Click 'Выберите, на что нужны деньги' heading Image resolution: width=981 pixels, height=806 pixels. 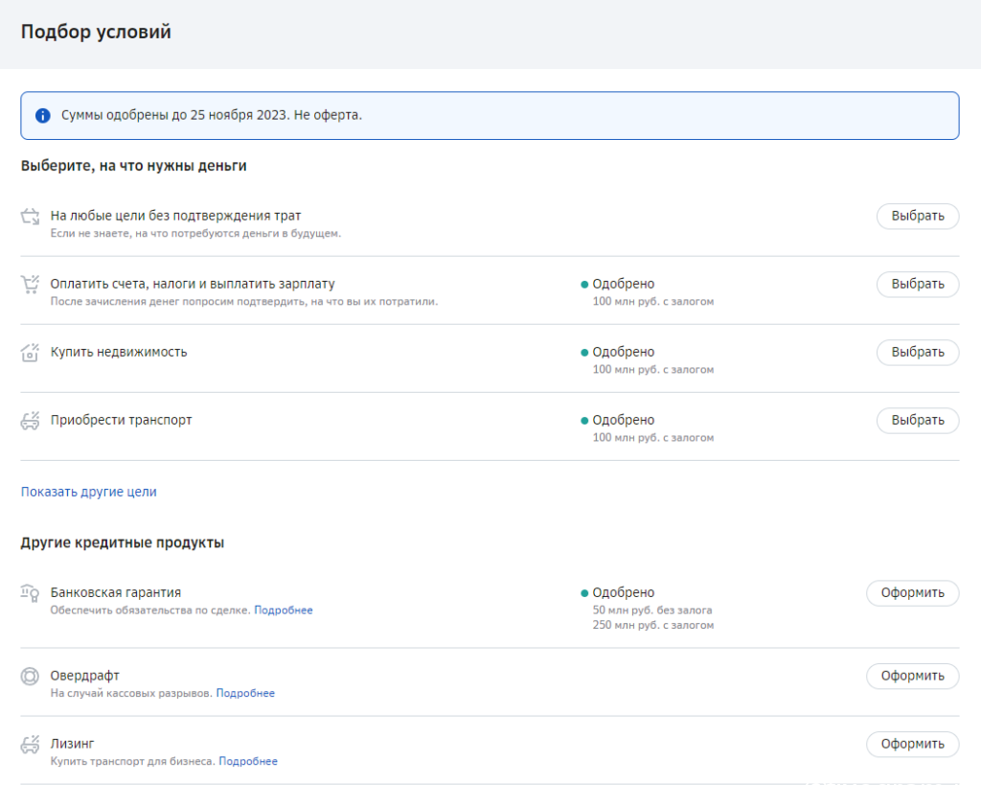coord(134,166)
